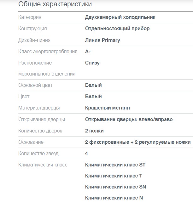The height and width of the screenshot is (208, 193).
Task: Click the "Класс энергопотребления" label
Action: pyautogui.click(x=48, y=51)
